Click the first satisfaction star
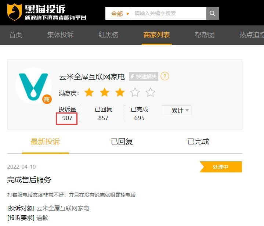 click(x=89, y=92)
